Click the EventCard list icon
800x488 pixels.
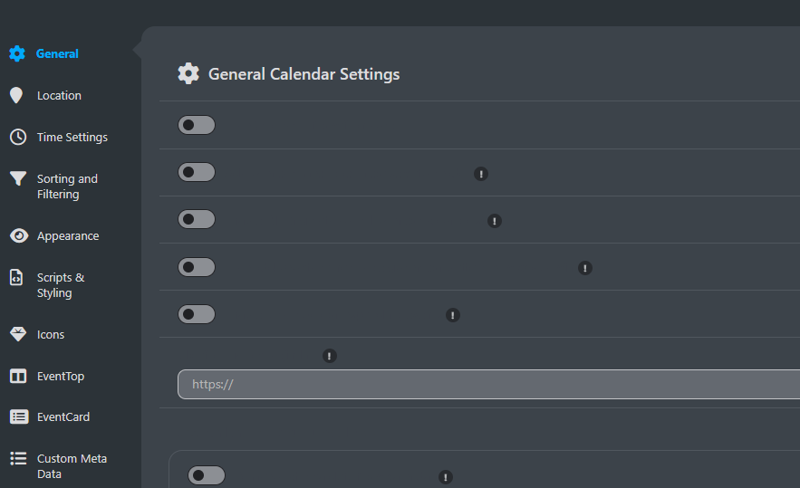18,416
